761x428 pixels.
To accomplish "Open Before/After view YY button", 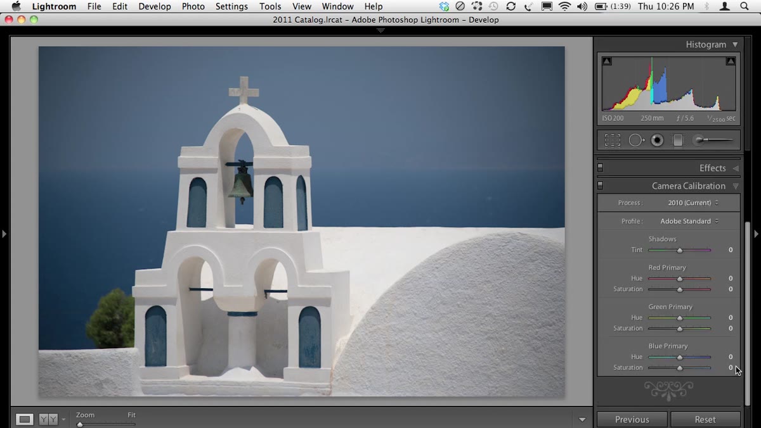I will 48,419.
